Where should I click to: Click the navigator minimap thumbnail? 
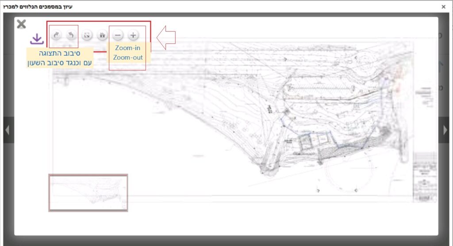coord(88,192)
